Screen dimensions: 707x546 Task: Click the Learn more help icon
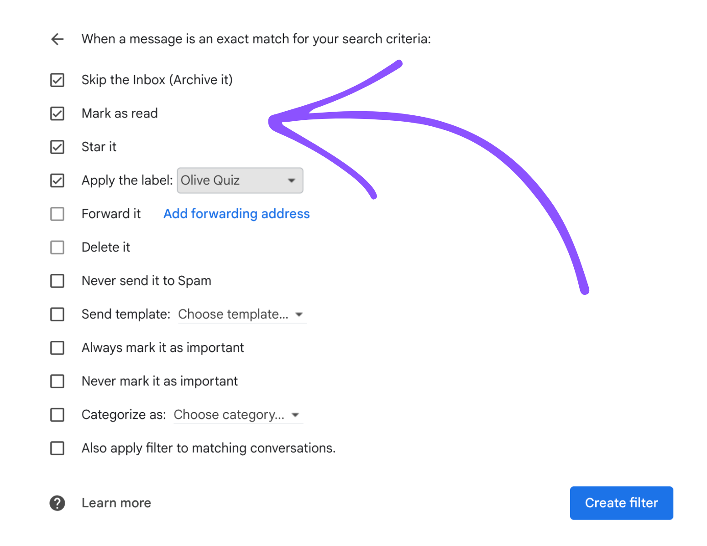point(57,503)
